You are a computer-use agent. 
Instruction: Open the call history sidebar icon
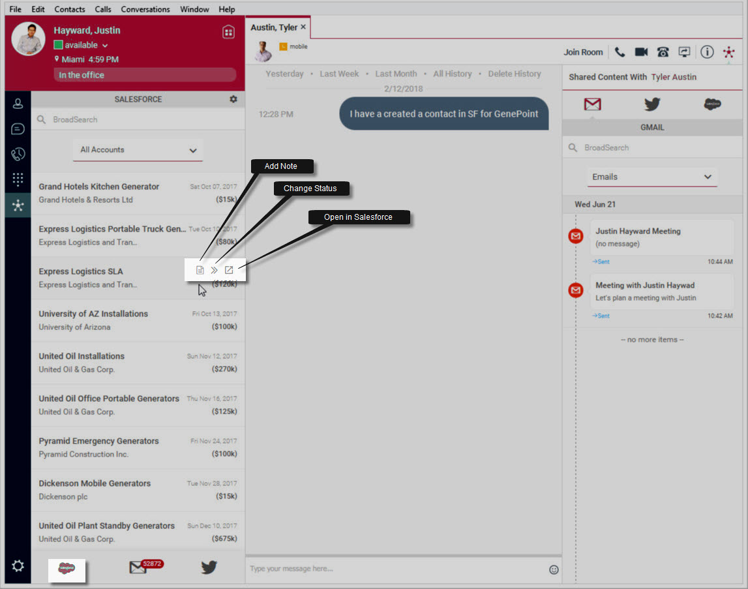click(x=18, y=154)
